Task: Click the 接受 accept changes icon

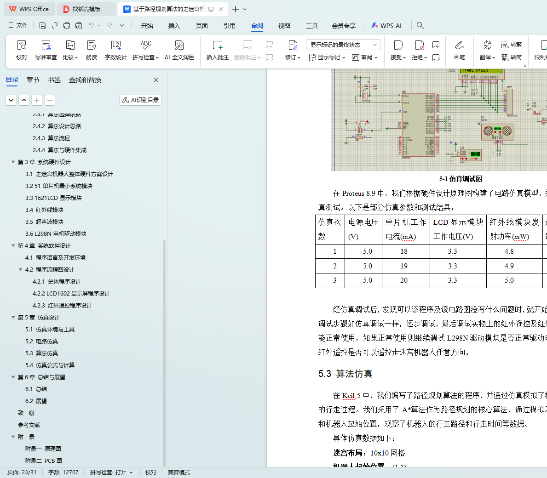Action: 398,50
